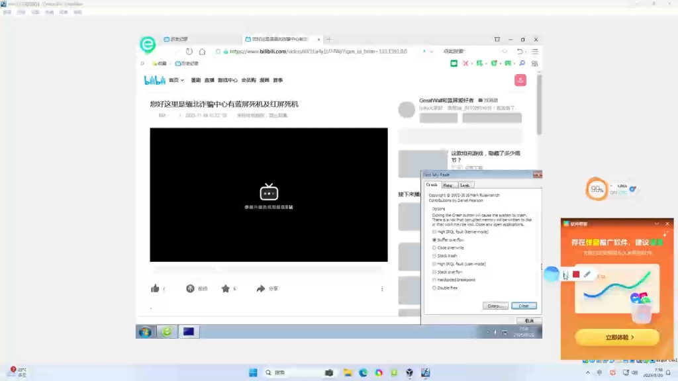Click the undo arrow icon in browser toolbar

pos(519,52)
